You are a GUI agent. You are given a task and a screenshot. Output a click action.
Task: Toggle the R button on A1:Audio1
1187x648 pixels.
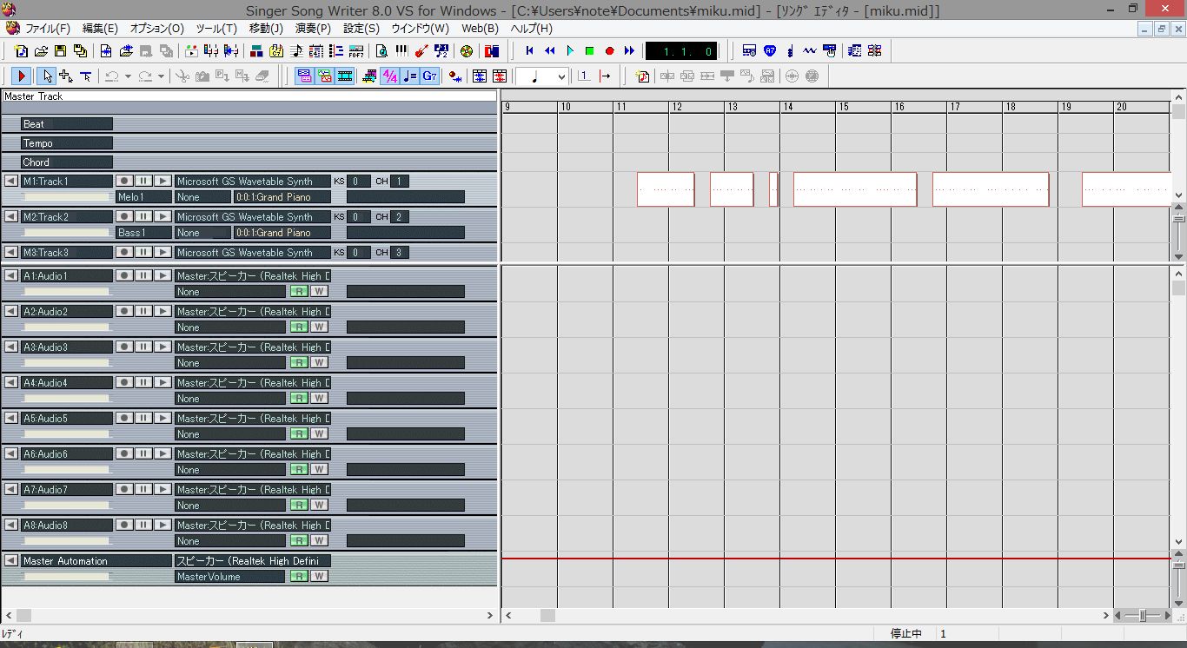pos(299,292)
